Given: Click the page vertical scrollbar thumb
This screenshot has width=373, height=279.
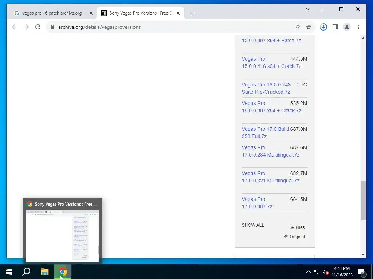Looking at the screenshot, I should click(x=363, y=201).
